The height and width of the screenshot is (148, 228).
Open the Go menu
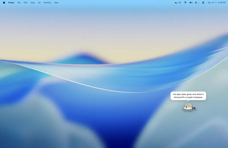click(x=39, y=3)
